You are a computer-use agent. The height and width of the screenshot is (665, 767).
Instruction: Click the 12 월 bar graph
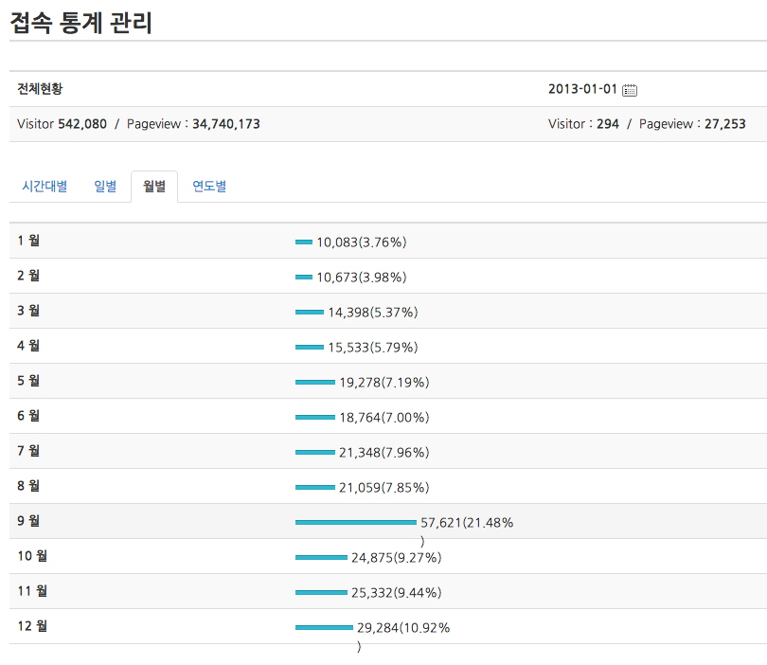(324, 627)
